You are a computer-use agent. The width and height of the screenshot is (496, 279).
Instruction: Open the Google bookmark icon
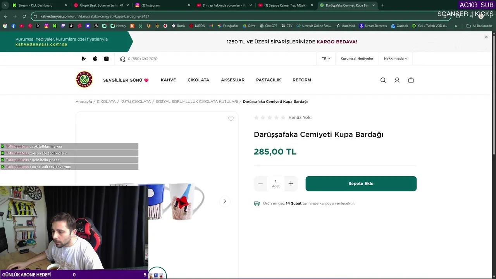[x=5, y=26]
